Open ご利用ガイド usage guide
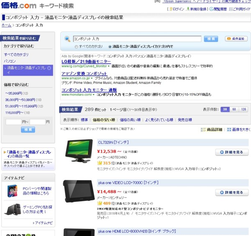This screenshot has height=236, width=251. (240, 9)
